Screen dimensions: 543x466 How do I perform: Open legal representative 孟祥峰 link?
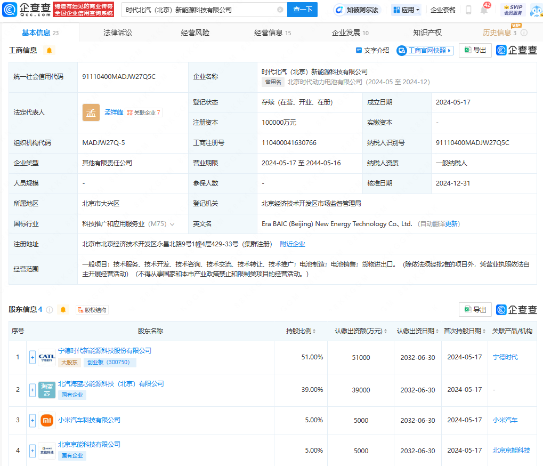114,113
